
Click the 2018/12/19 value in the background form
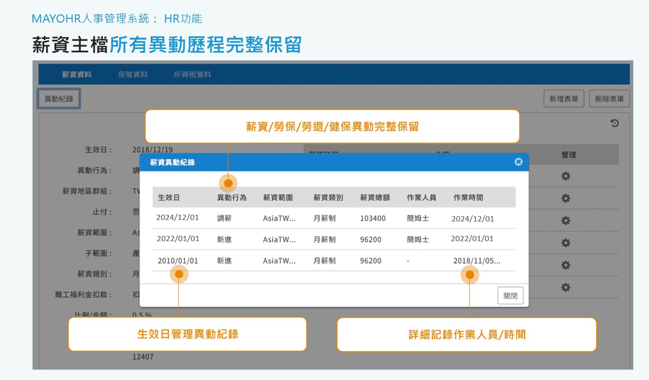tap(153, 149)
